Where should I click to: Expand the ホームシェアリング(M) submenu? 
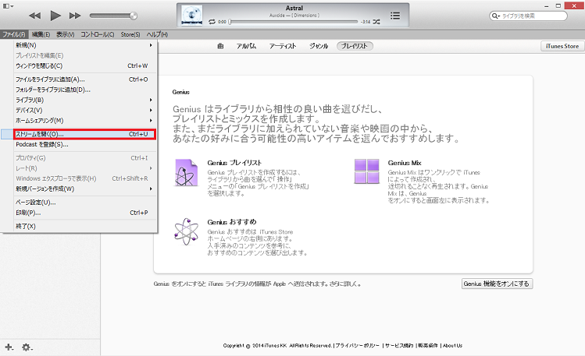[84, 121]
